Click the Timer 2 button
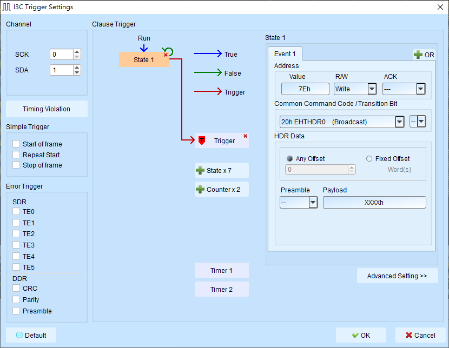The image size is (449, 348). [222, 289]
